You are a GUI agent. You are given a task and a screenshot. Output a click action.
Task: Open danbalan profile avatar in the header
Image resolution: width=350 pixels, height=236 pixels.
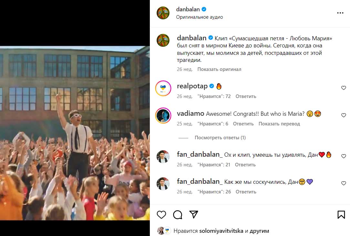click(x=163, y=13)
